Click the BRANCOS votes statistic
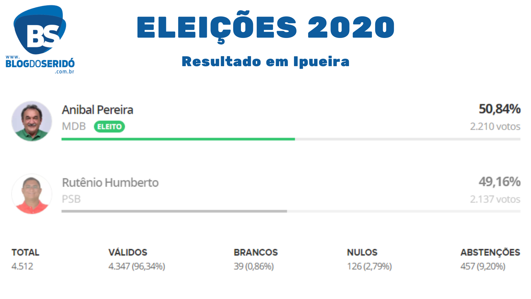531x299 pixels. click(x=256, y=259)
